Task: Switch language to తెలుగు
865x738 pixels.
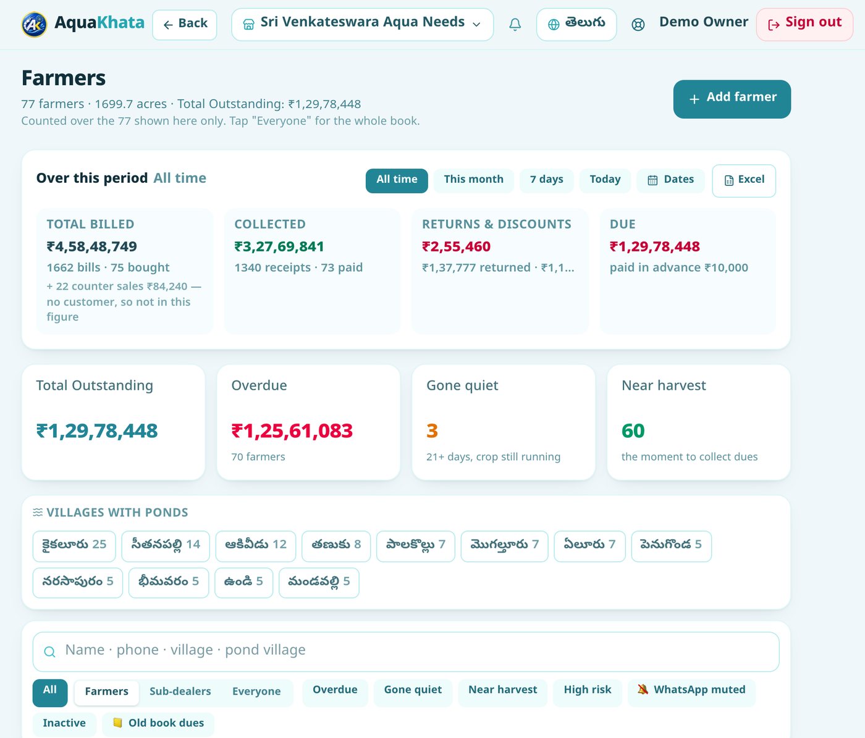Action: (x=576, y=25)
